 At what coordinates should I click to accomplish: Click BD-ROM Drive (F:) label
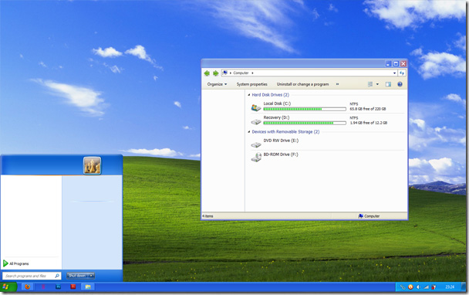[x=281, y=154]
